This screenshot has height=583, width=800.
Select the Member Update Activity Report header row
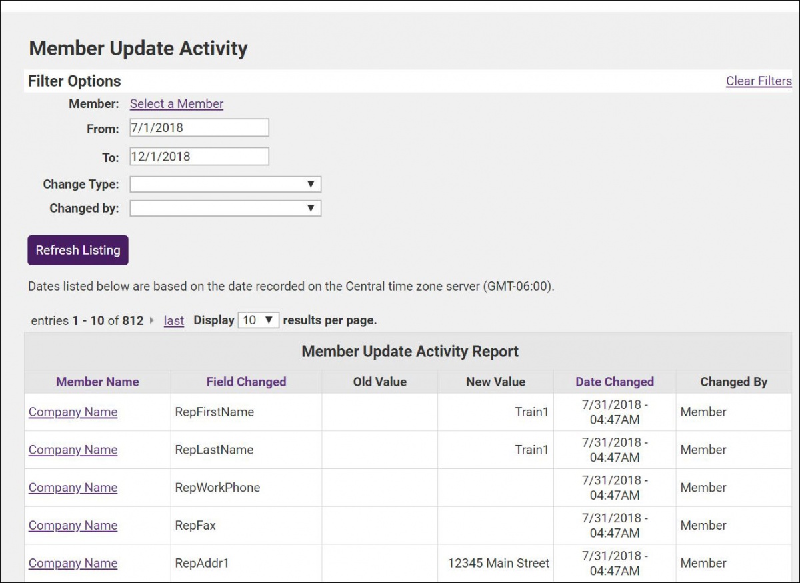pyautogui.click(x=409, y=351)
